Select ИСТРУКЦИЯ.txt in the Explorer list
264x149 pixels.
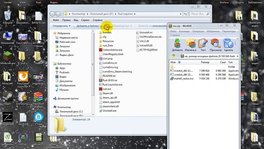tap(146, 50)
